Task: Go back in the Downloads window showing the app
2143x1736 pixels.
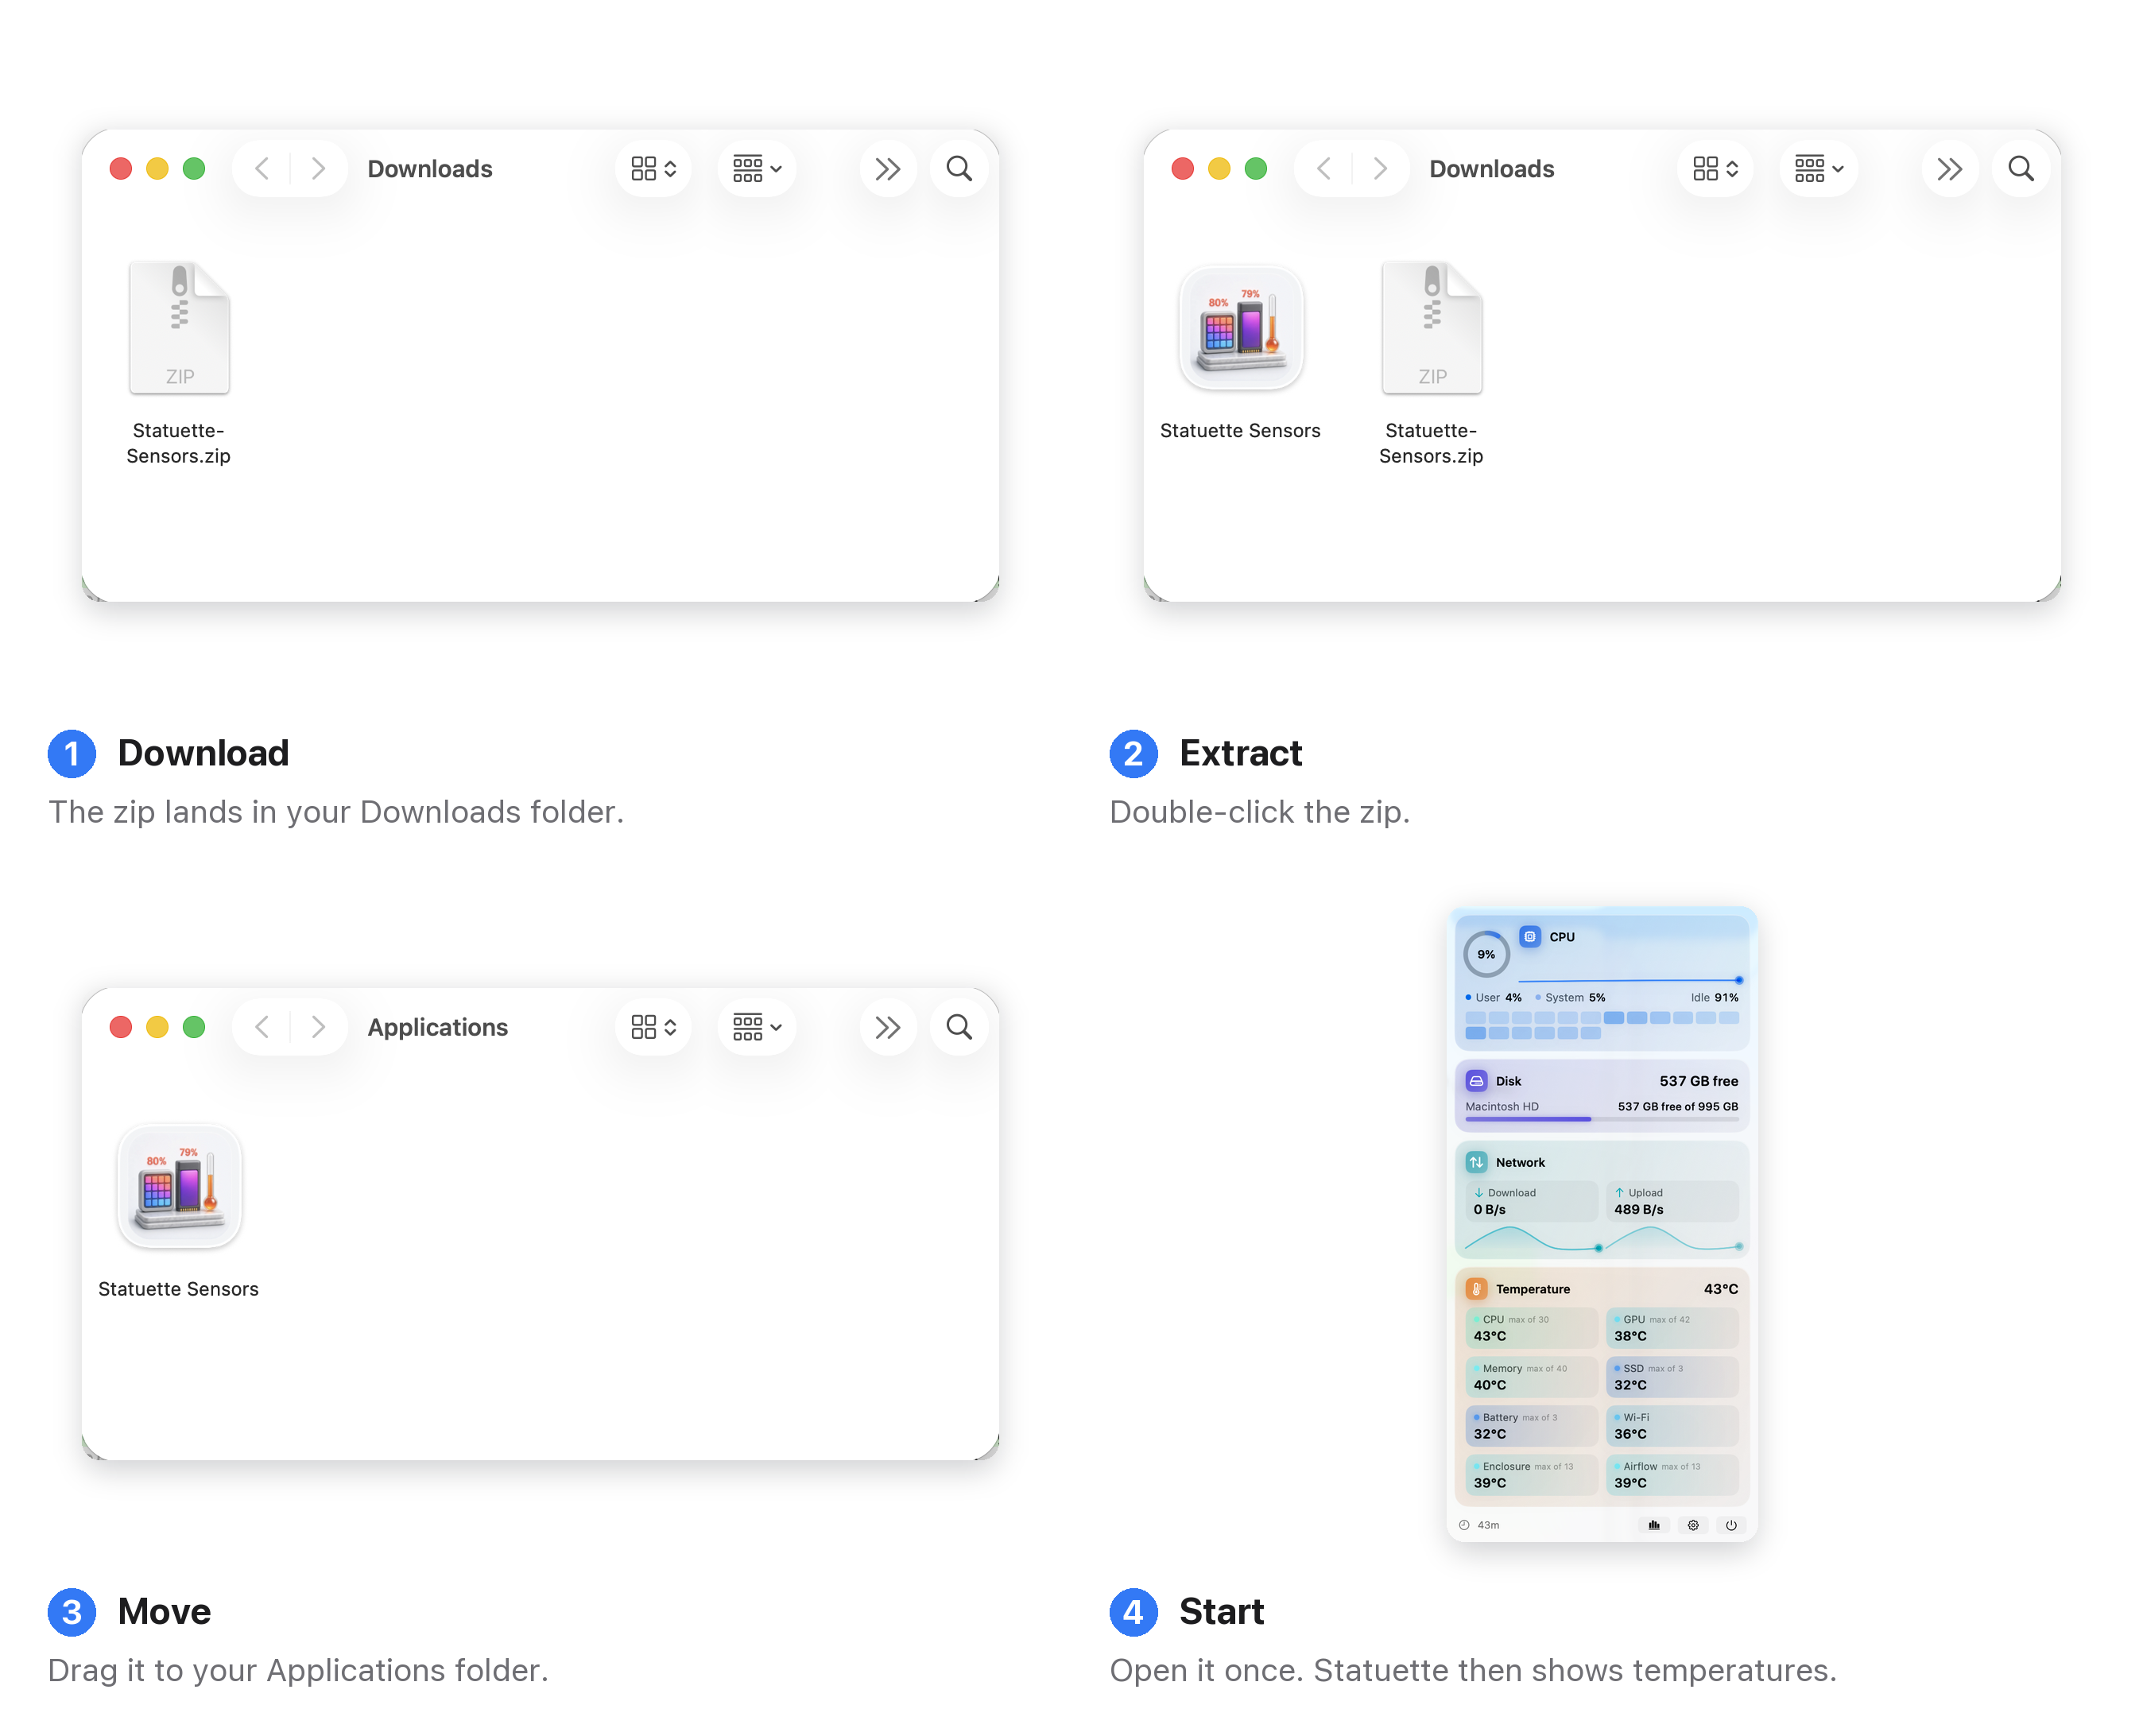Action: click(1324, 168)
